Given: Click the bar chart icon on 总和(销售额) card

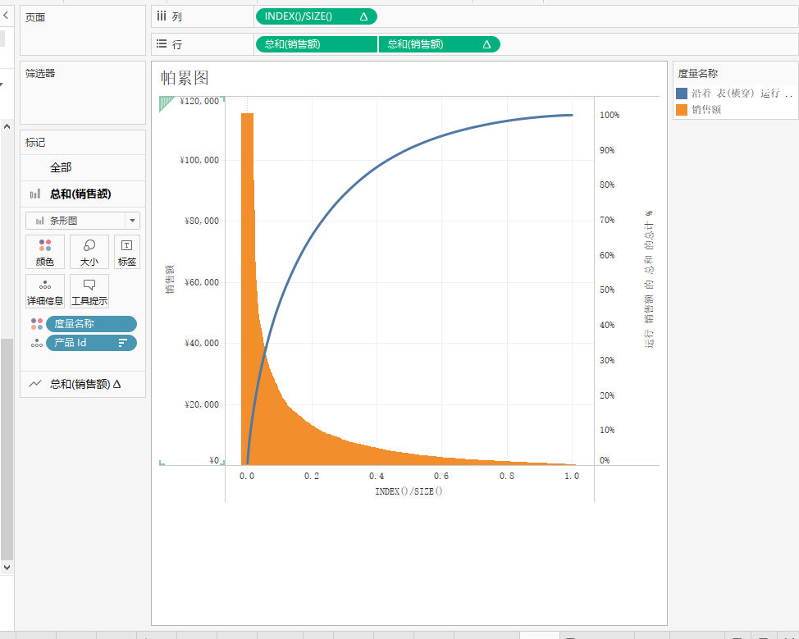Looking at the screenshot, I should 35,194.
